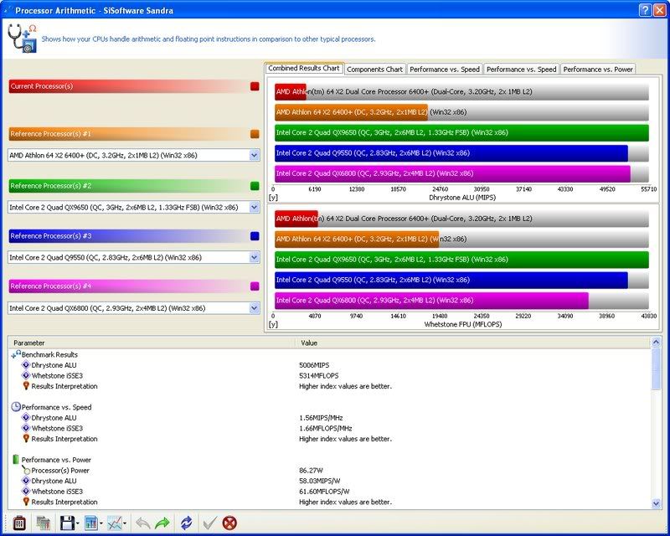Click the red Current Processor color swatch

pos(255,86)
